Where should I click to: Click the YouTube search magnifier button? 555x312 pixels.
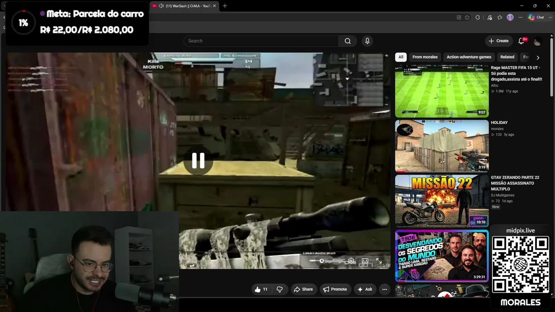pos(348,41)
